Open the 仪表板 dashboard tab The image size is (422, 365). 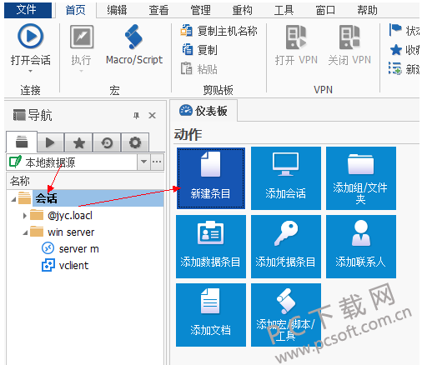tap(203, 111)
